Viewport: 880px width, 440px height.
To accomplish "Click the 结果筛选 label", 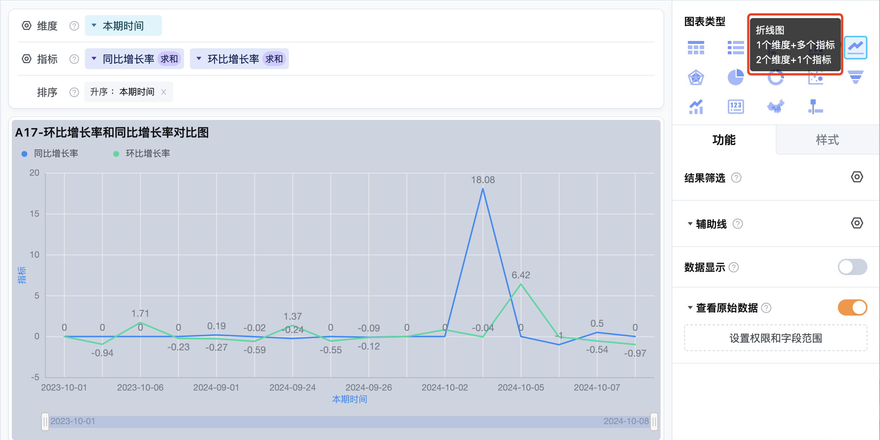I will pyautogui.click(x=705, y=178).
